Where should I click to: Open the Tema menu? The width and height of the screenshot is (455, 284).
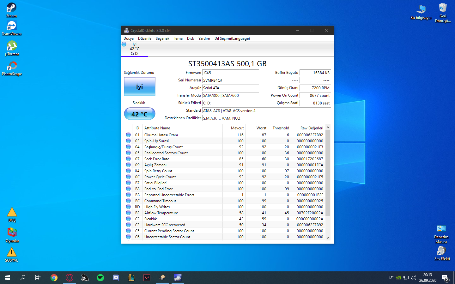pos(178,38)
